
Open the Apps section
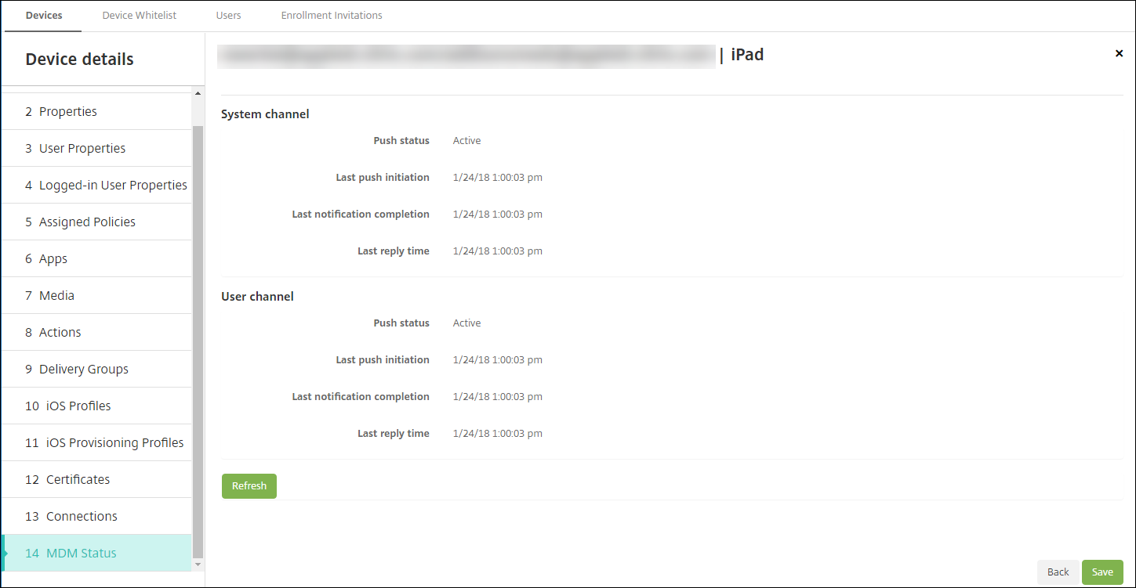tap(96, 258)
